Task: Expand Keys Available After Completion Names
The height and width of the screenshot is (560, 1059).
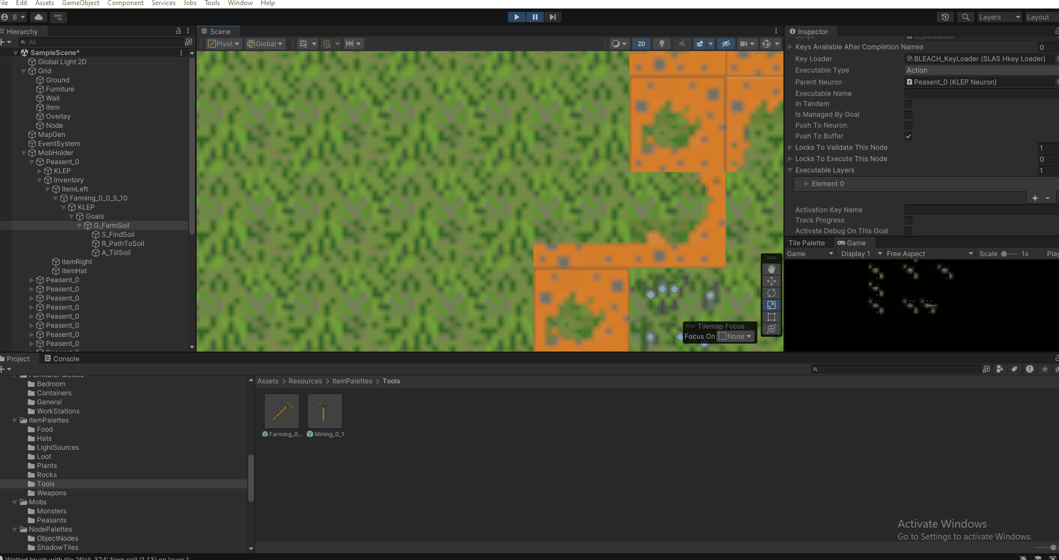Action: point(790,47)
